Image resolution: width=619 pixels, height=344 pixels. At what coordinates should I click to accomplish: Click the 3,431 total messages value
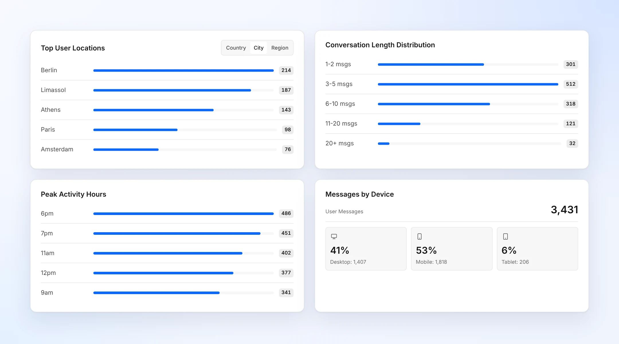pos(564,210)
